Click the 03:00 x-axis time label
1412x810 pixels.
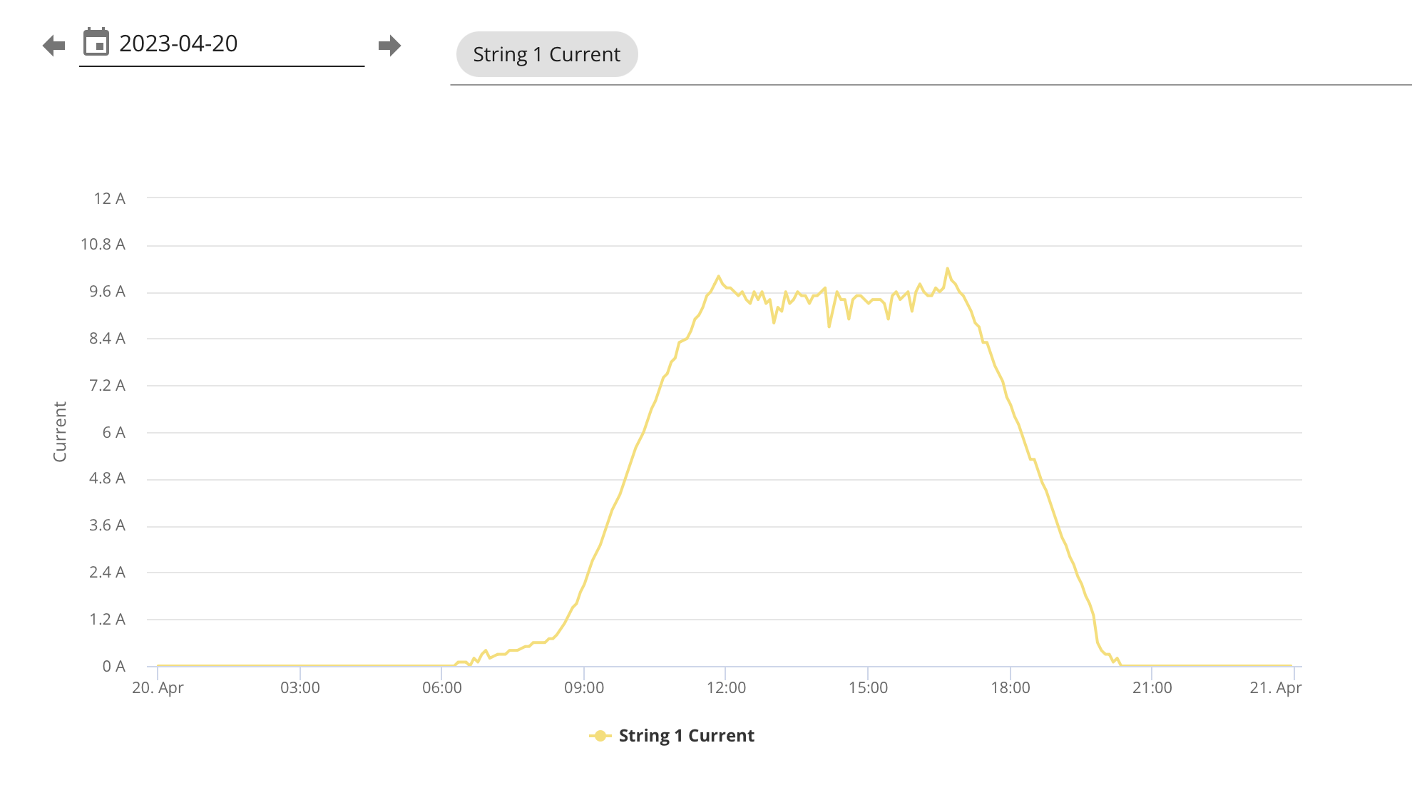300,688
